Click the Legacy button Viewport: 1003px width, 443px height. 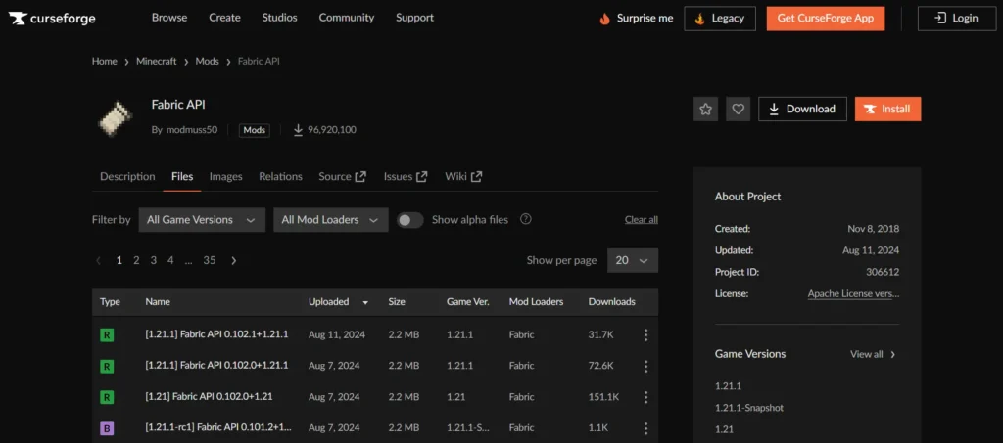coord(720,19)
